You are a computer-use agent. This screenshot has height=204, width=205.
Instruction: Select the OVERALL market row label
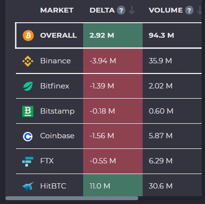point(59,35)
